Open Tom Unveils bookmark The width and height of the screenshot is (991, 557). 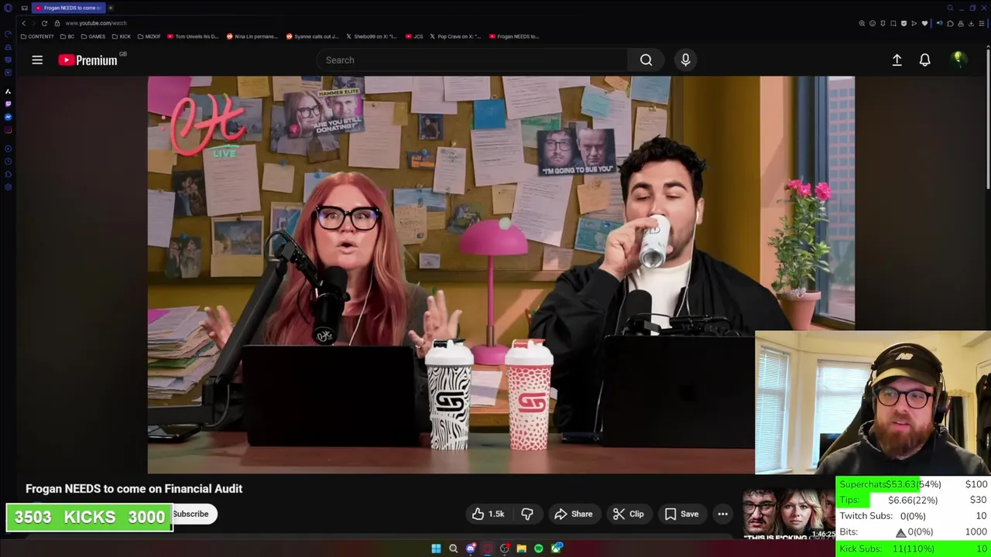(193, 36)
